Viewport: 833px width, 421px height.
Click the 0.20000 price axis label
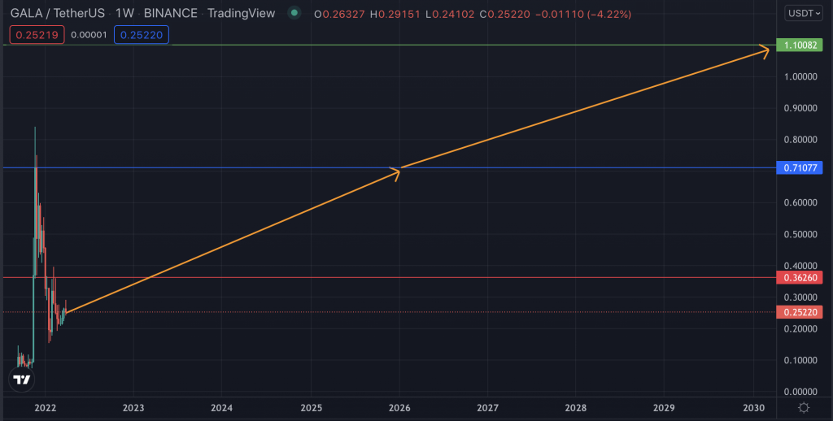pyautogui.click(x=800, y=328)
